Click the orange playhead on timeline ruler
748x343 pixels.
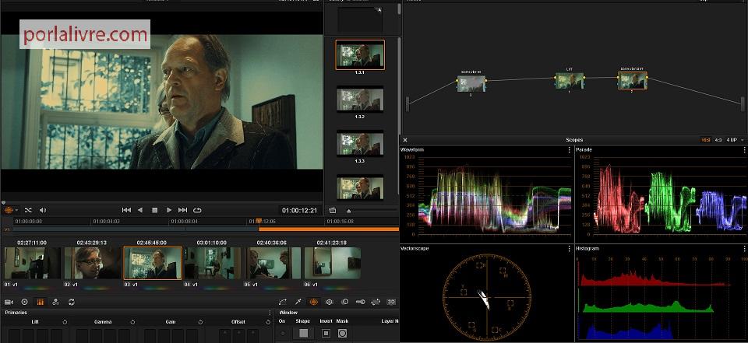click(259, 221)
